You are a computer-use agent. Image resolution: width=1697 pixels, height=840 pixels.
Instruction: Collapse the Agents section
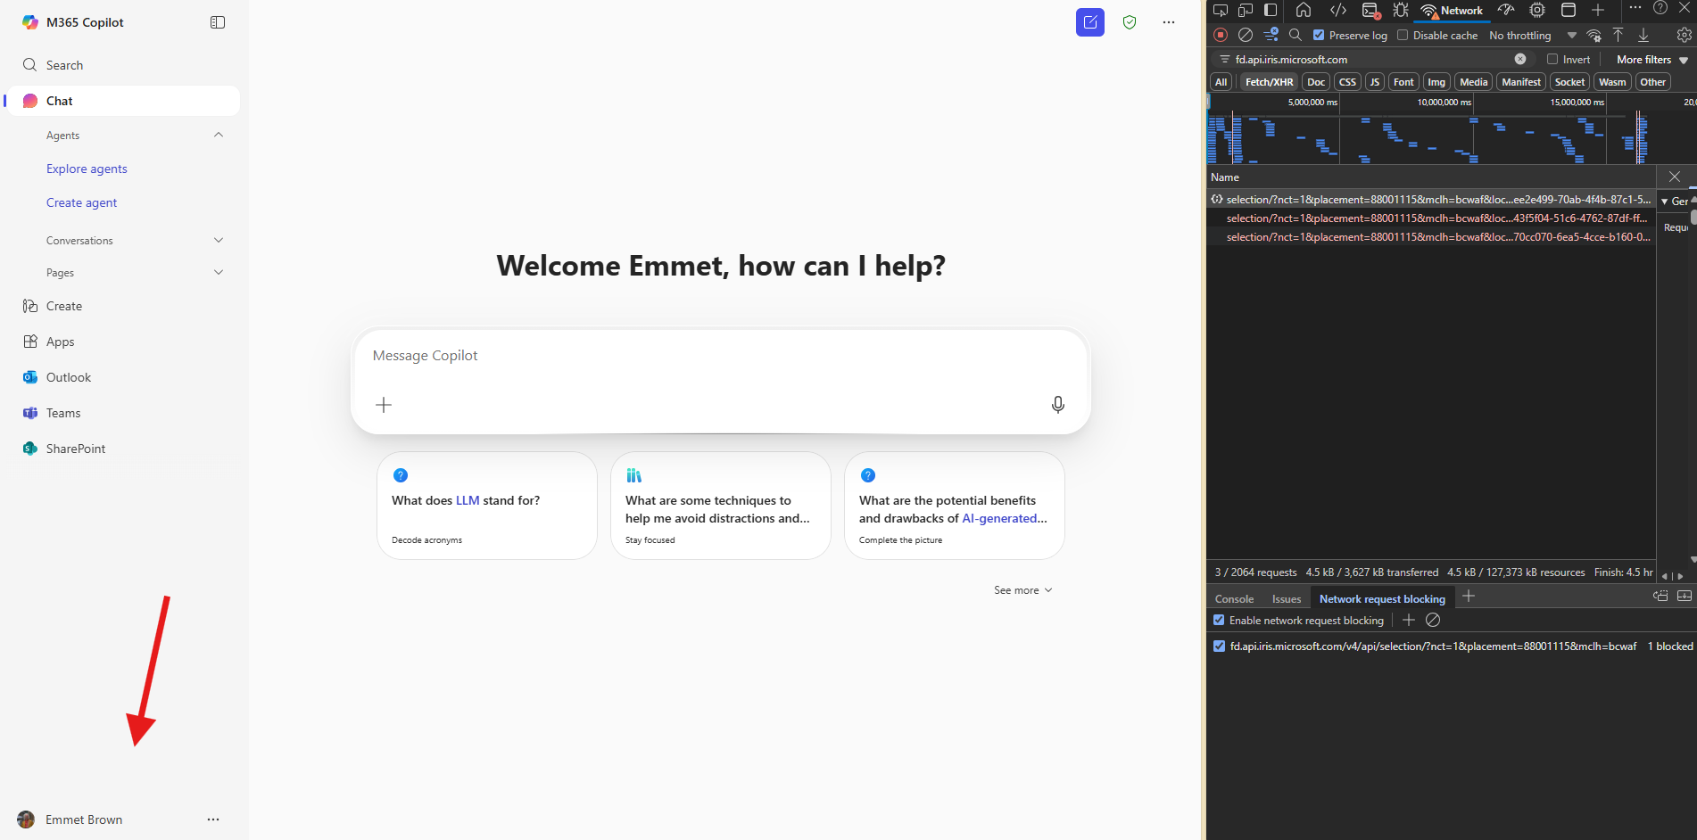(x=219, y=136)
